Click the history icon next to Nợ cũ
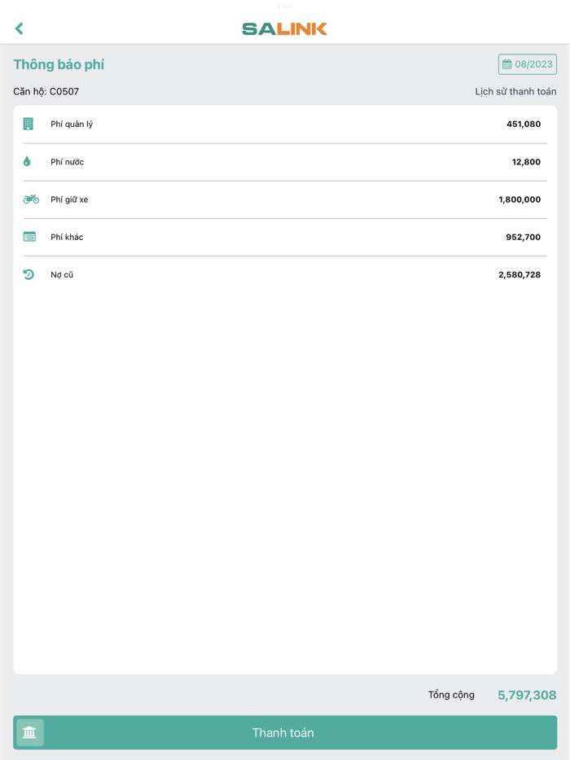This screenshot has width=570, height=760. (x=29, y=274)
